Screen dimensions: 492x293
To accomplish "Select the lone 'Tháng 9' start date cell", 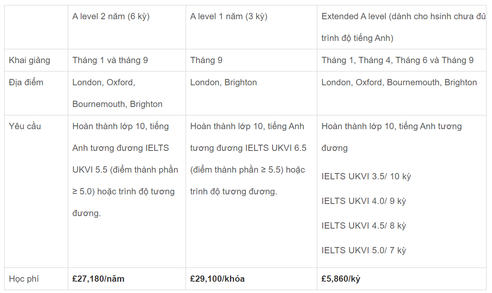I will click(206, 60).
